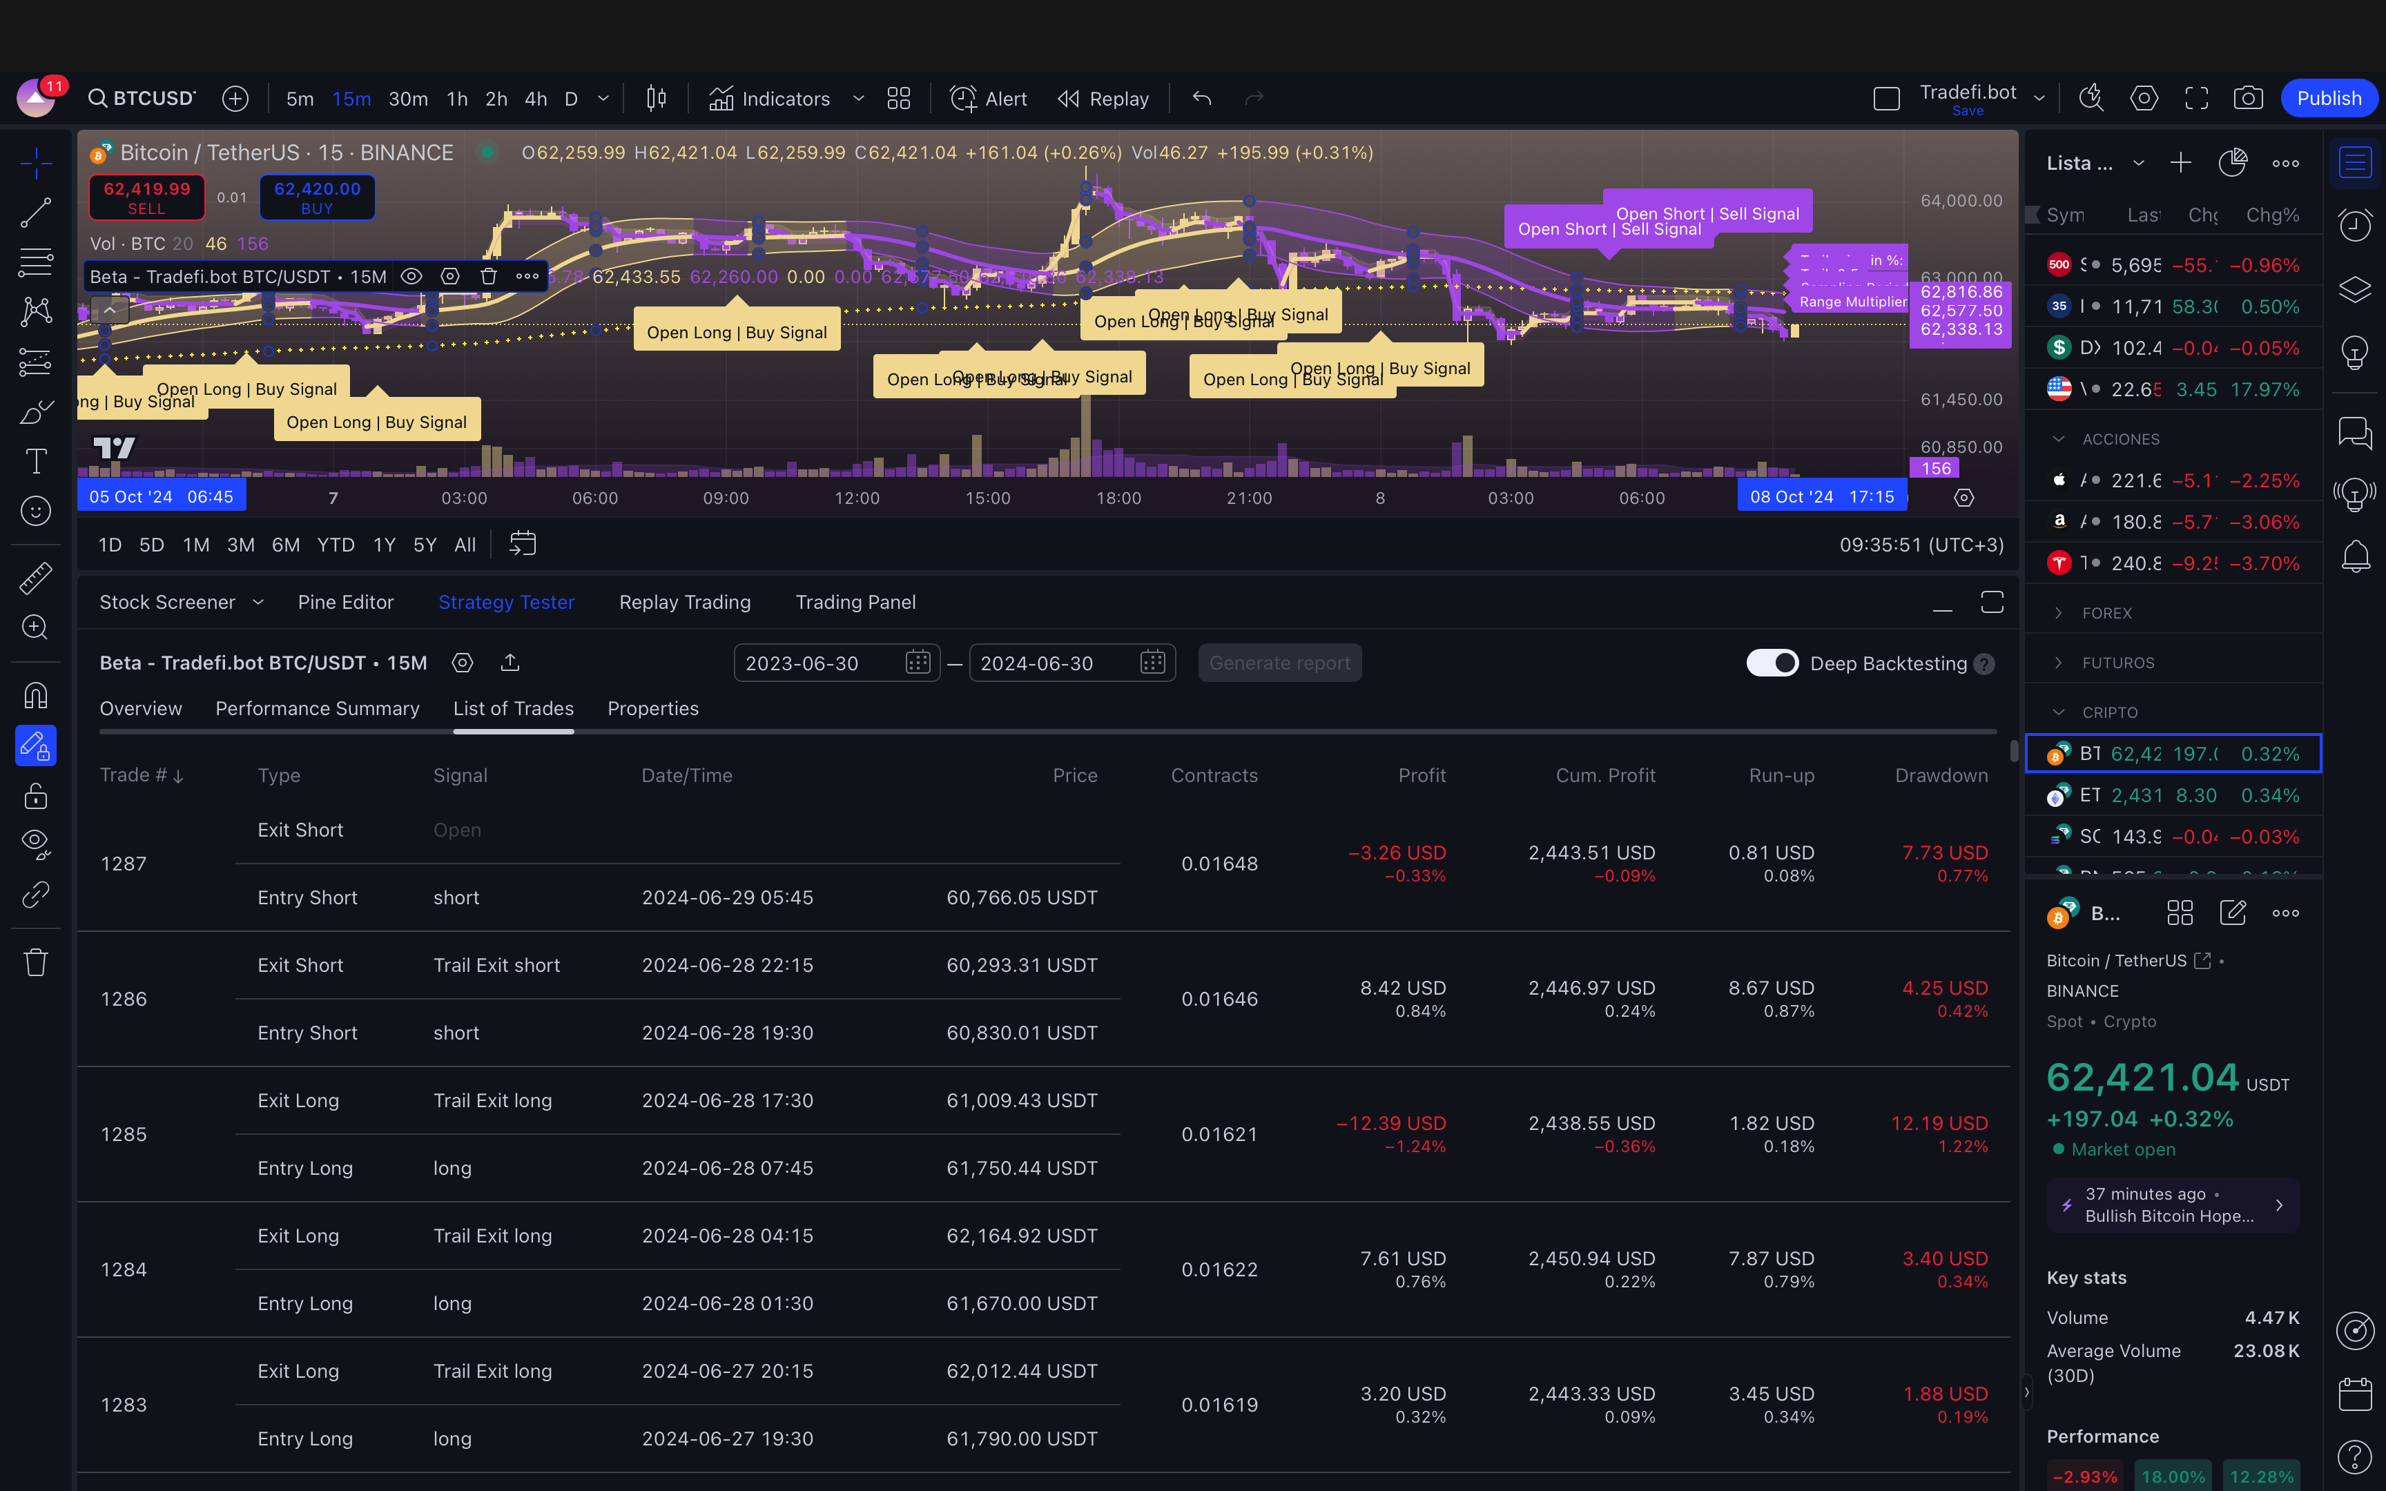Toggle hide all drawings eye tool
This screenshot has height=1491, width=2386.
click(37, 843)
